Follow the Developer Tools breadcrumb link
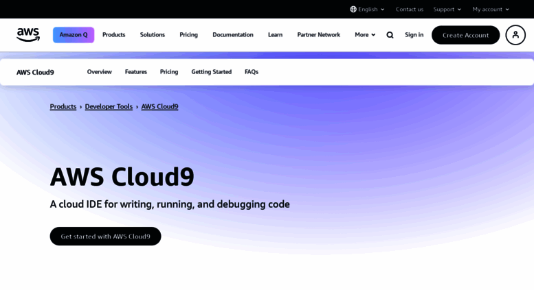 [x=109, y=107]
